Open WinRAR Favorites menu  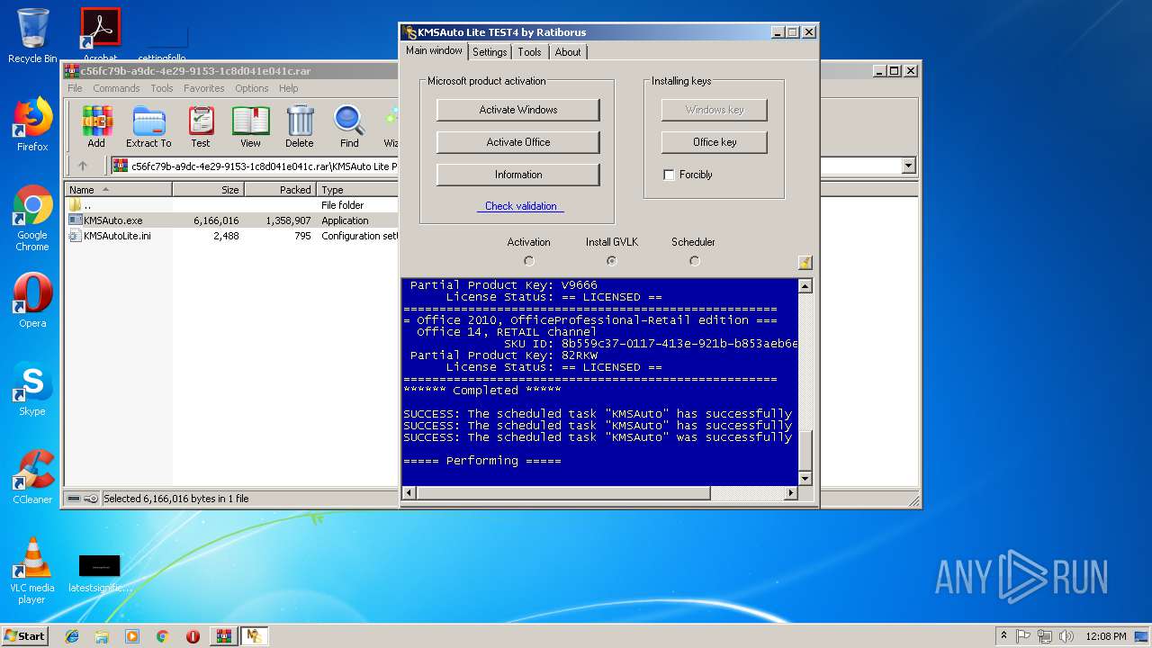click(204, 88)
